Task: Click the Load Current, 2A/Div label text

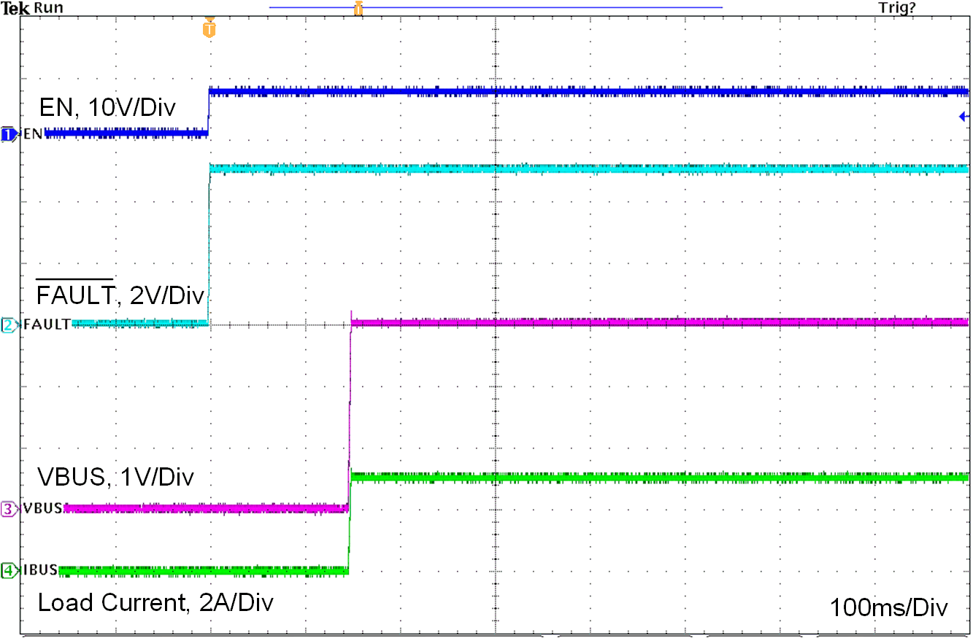Action: 155,603
